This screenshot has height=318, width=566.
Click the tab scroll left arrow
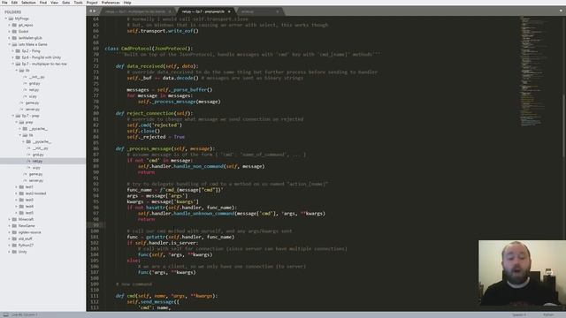coord(91,11)
